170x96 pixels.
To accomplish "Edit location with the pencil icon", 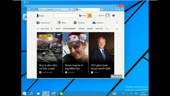I will click(x=52, y=29).
